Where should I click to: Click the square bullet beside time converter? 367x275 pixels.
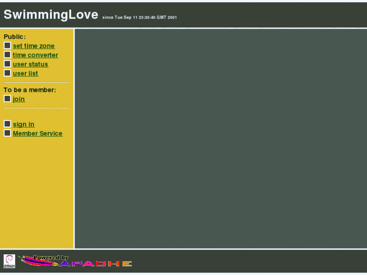(7, 54)
